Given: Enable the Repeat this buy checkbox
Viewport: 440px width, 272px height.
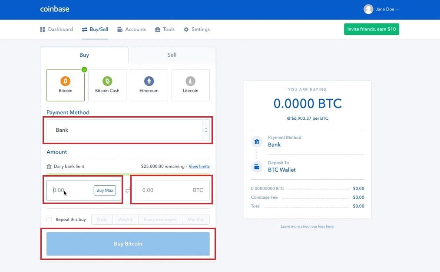Looking at the screenshot, I should (x=49, y=220).
